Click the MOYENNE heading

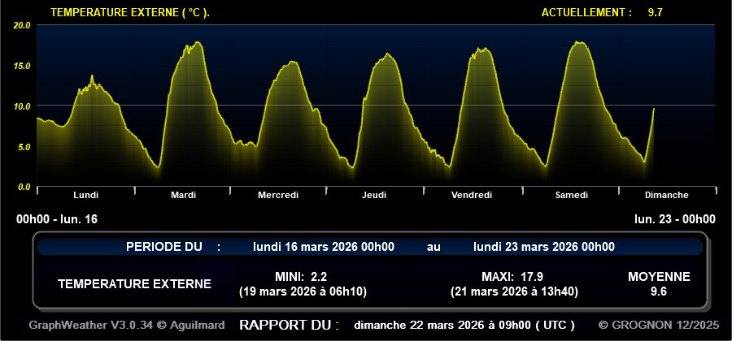659,276
